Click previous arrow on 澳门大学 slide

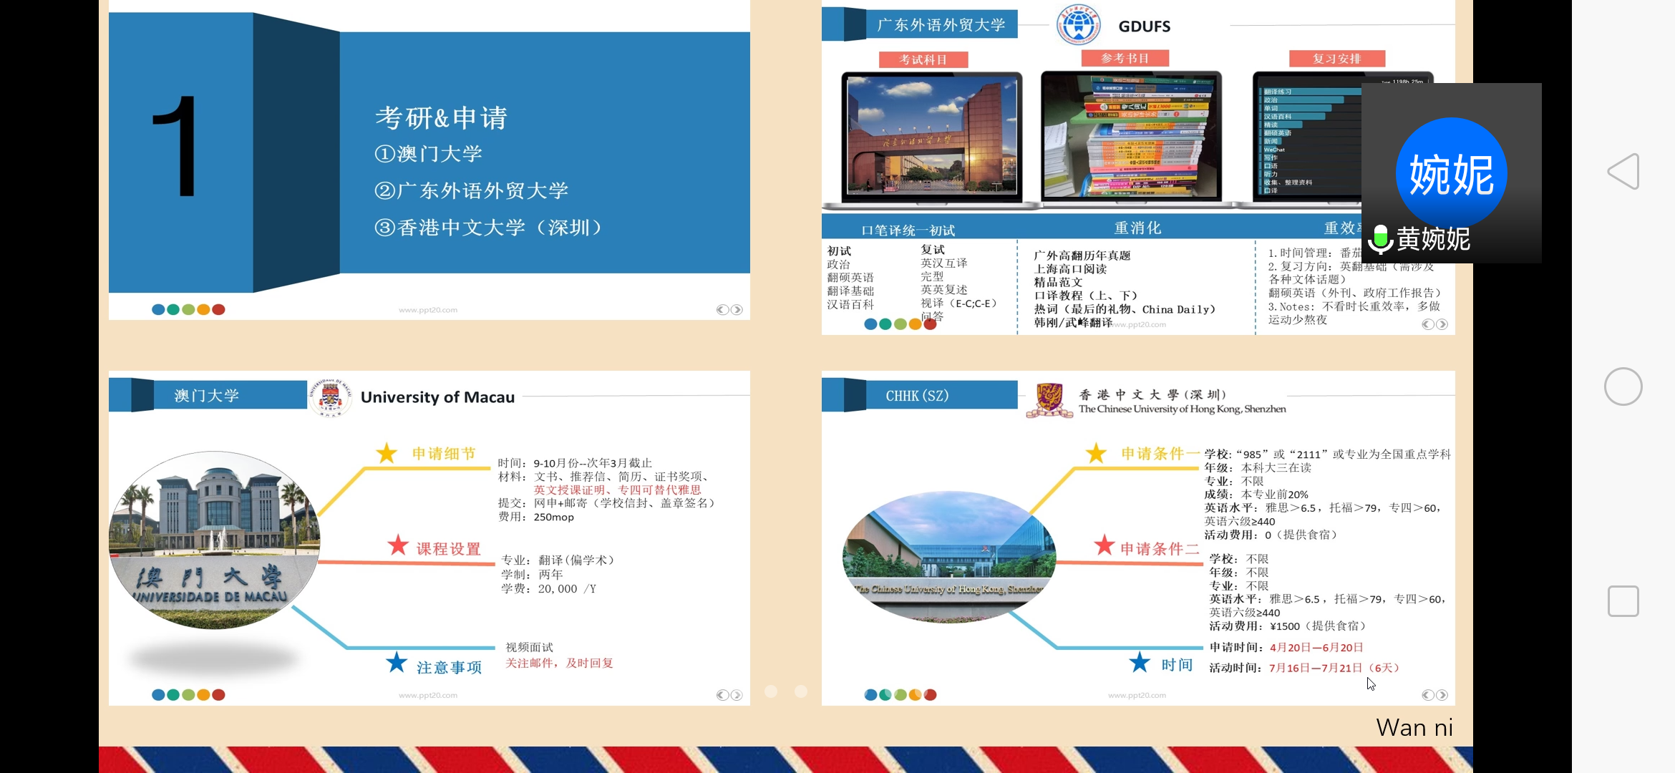[722, 695]
